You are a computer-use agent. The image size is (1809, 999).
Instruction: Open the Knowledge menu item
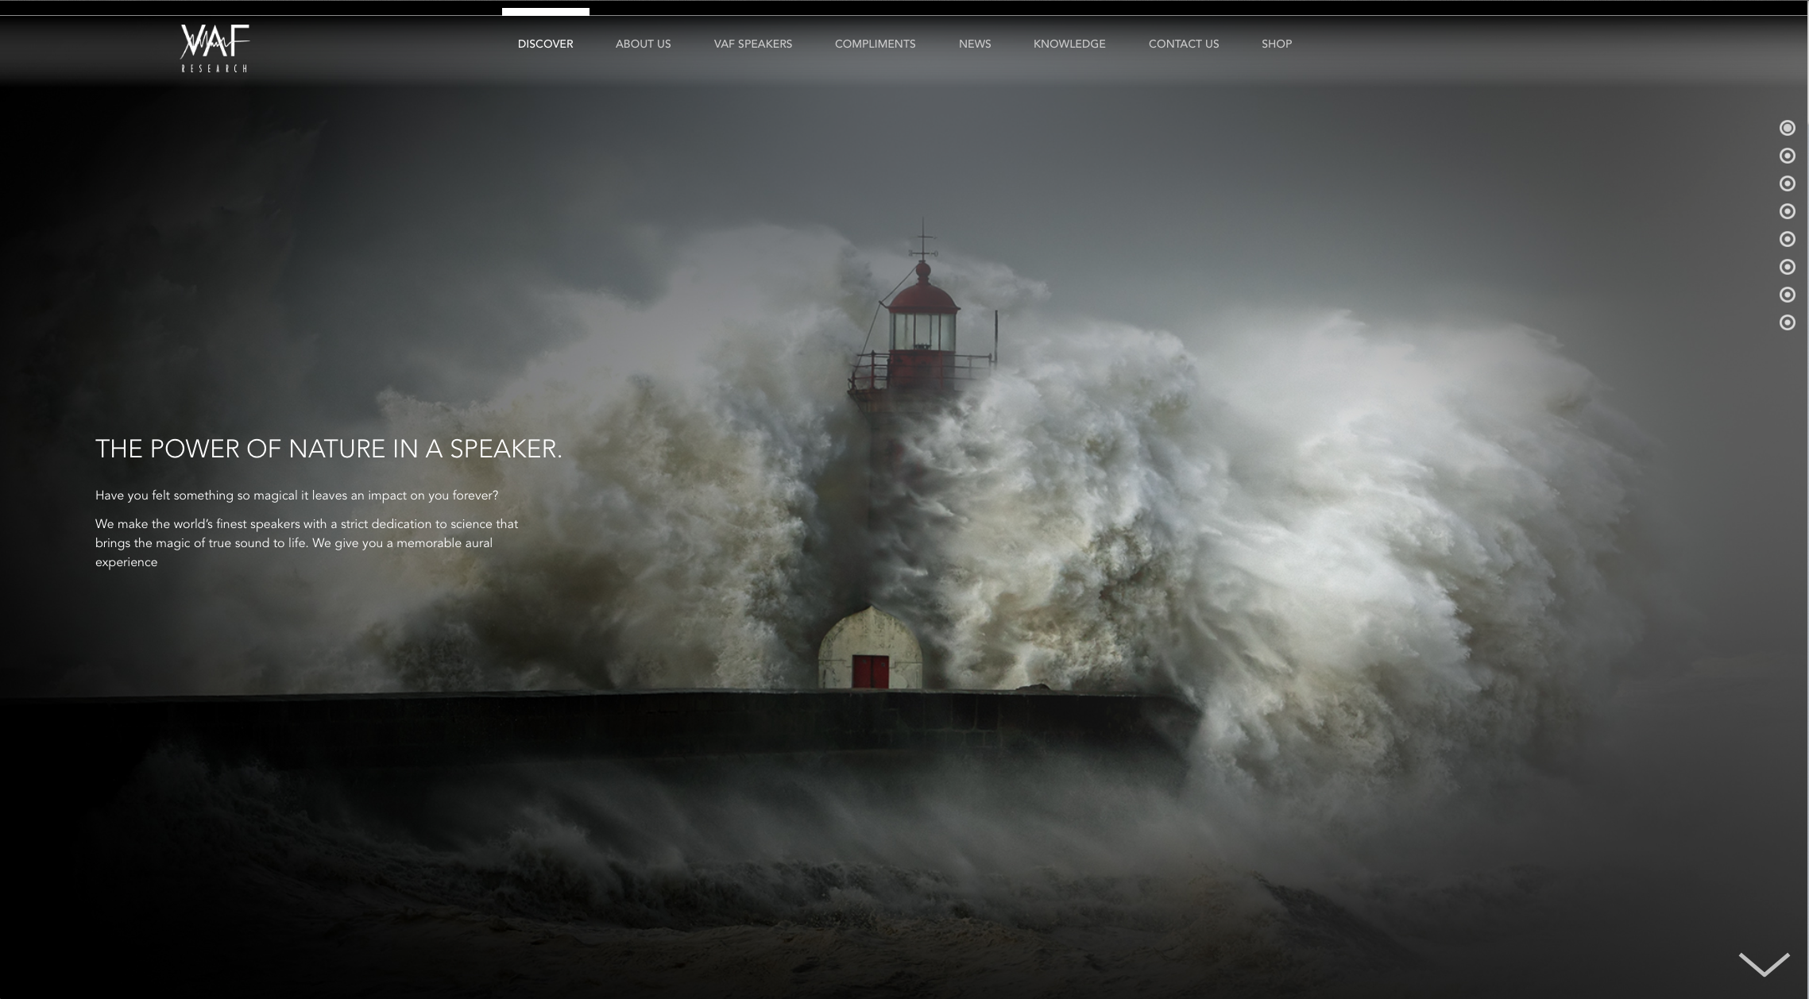(1069, 44)
